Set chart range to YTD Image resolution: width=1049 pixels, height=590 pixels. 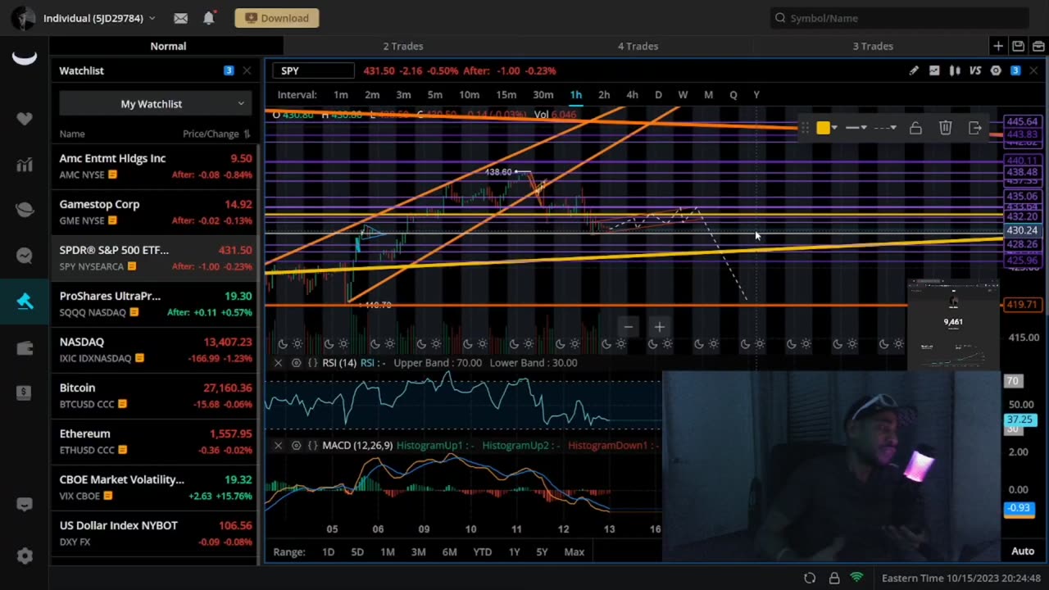point(482,551)
